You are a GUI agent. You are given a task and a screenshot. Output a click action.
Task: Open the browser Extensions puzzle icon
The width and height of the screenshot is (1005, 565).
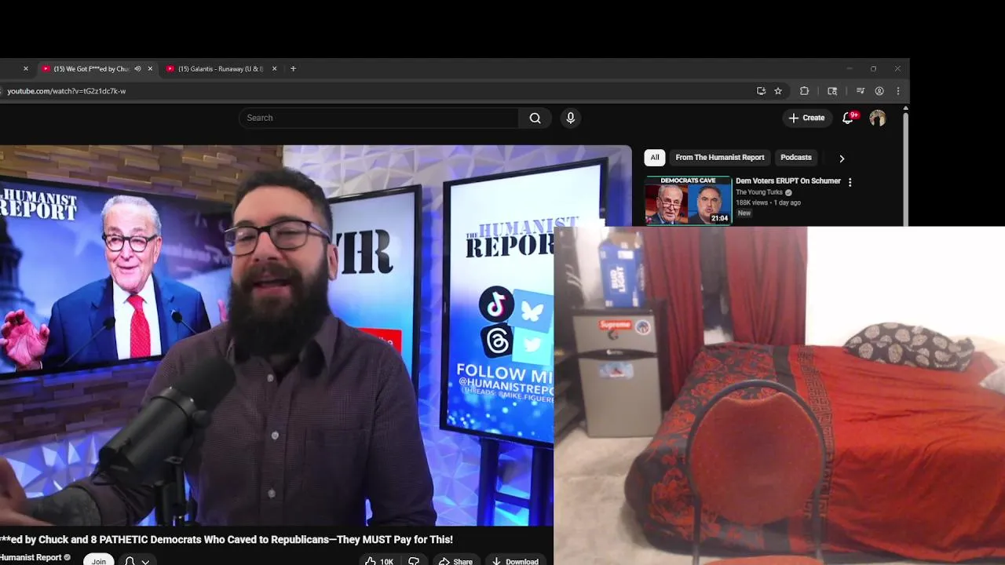804,91
